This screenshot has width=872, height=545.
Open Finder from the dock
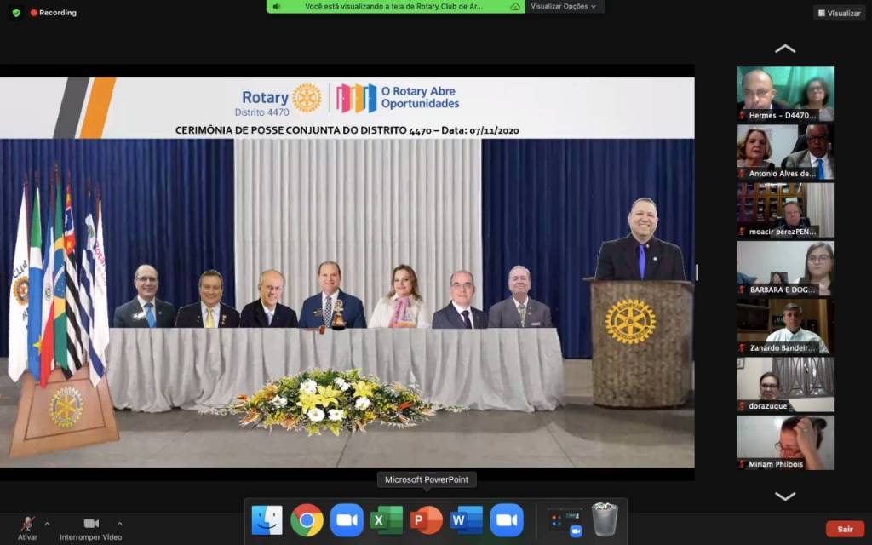[267, 519]
